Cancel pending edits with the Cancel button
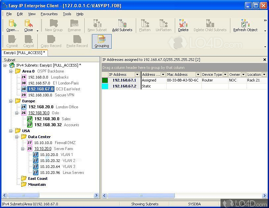The height and width of the screenshot is (208, 269). coord(29,41)
